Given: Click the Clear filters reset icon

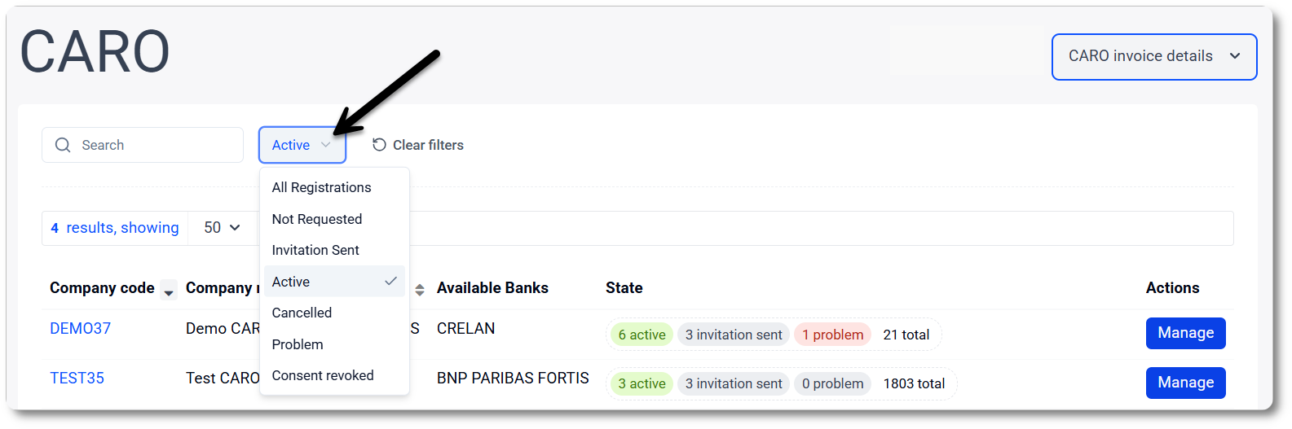Looking at the screenshot, I should coord(379,145).
